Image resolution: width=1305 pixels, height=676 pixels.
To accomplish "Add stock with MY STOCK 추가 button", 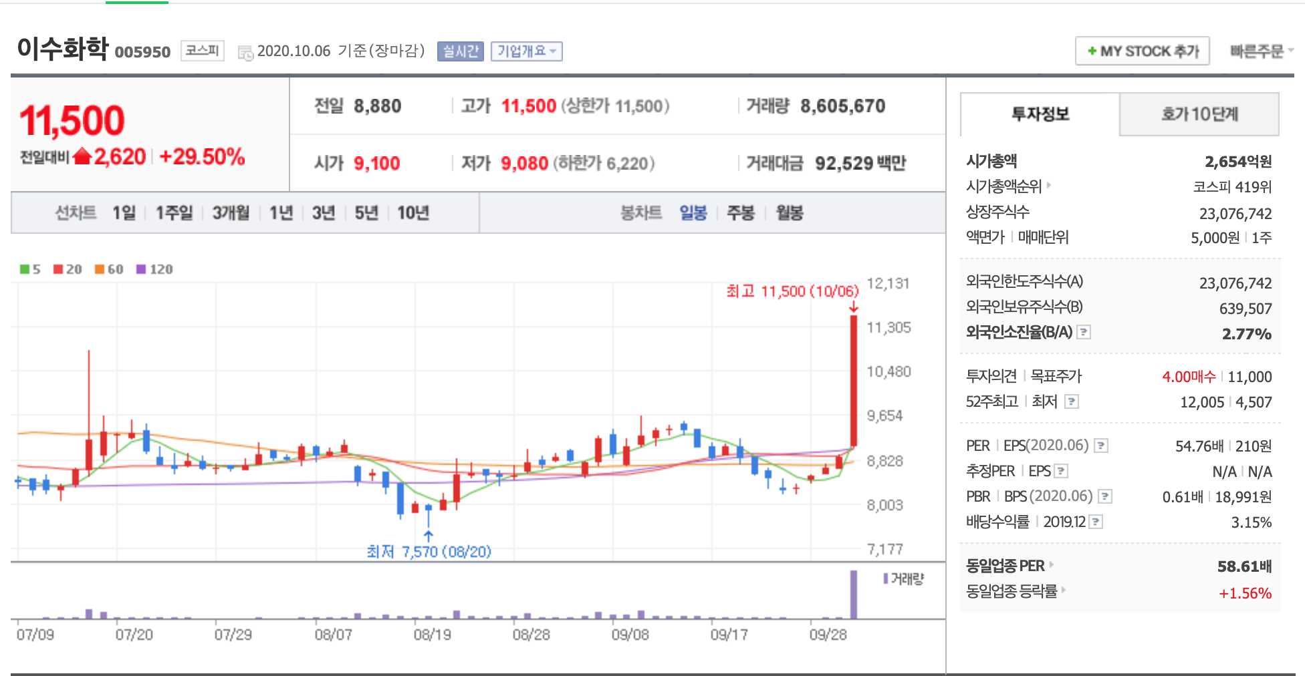I will (1143, 51).
